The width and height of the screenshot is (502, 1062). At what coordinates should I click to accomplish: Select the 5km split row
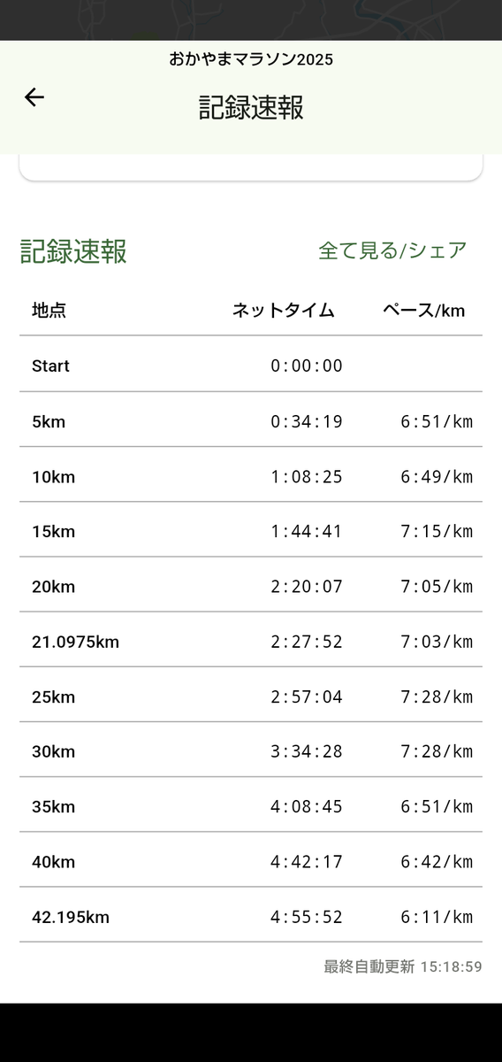tap(251, 420)
